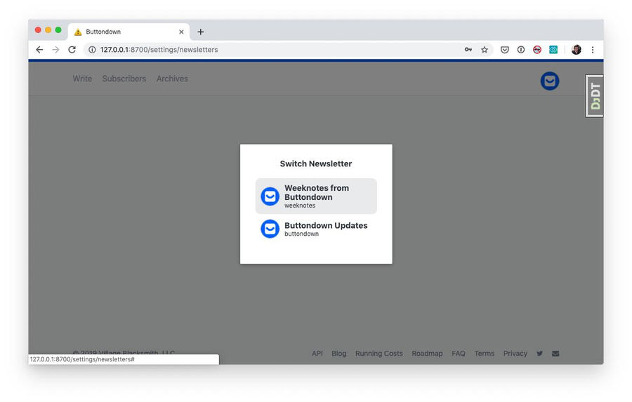This screenshot has height=402, width=632.
Task: Open the Terms footer link
Action: pyautogui.click(x=484, y=354)
